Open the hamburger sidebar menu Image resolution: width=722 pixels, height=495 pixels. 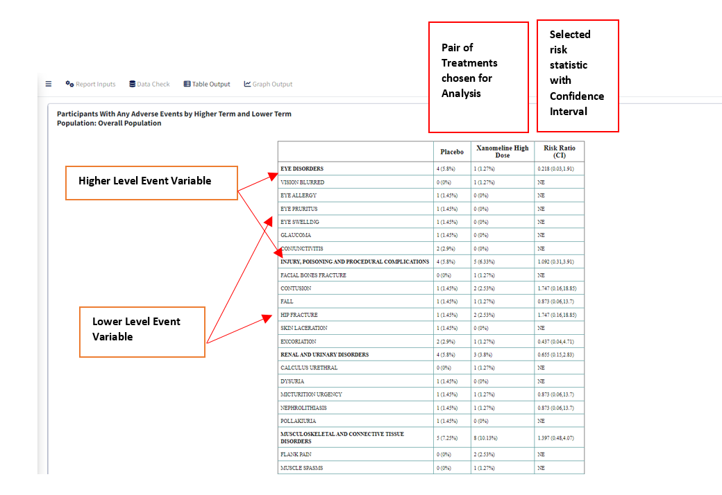pyautogui.click(x=49, y=84)
